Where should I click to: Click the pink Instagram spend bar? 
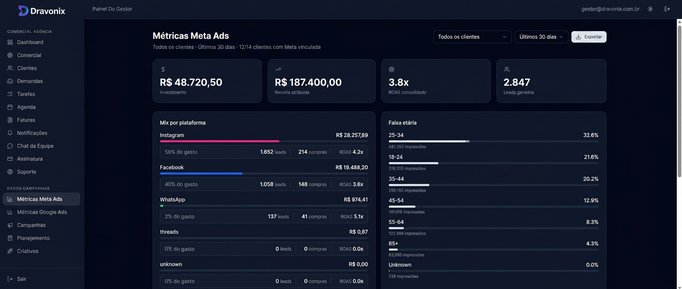pyautogui.click(x=220, y=141)
